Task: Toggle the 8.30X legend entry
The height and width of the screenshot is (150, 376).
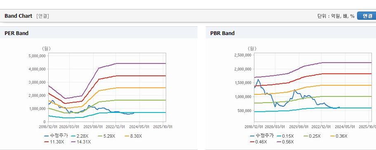Action: [x=133, y=136]
